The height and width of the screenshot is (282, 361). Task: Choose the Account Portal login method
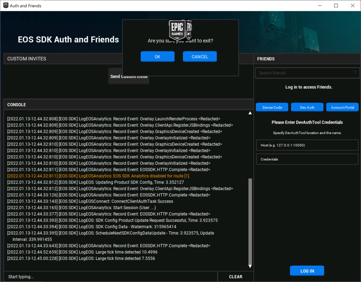(x=342, y=107)
